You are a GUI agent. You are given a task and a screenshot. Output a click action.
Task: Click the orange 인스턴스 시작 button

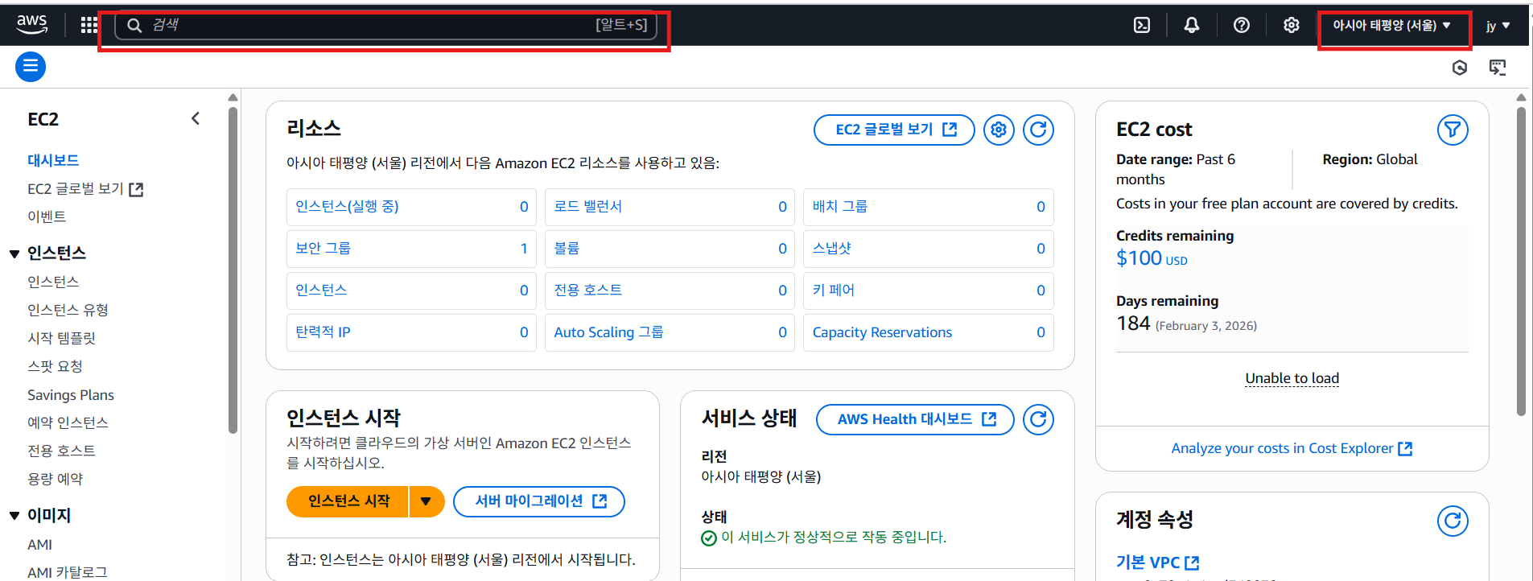[x=348, y=501]
